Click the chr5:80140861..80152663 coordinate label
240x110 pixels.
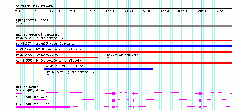coord(35,6)
